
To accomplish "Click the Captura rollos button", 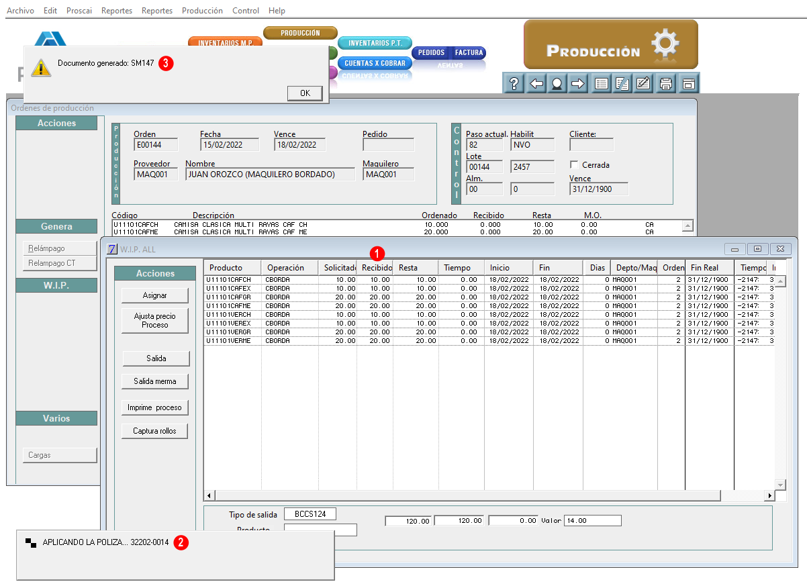I will point(155,431).
